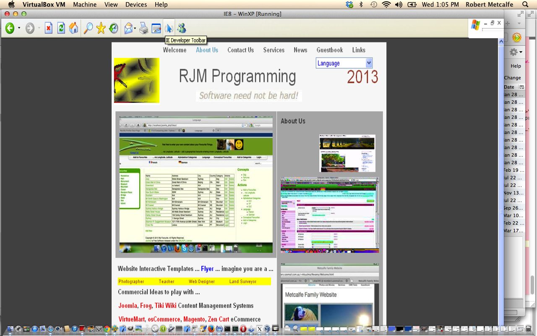Open gear action menu in background window

coord(516,52)
